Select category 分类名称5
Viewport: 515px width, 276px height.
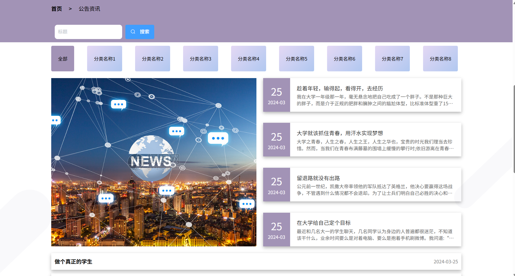click(x=297, y=58)
